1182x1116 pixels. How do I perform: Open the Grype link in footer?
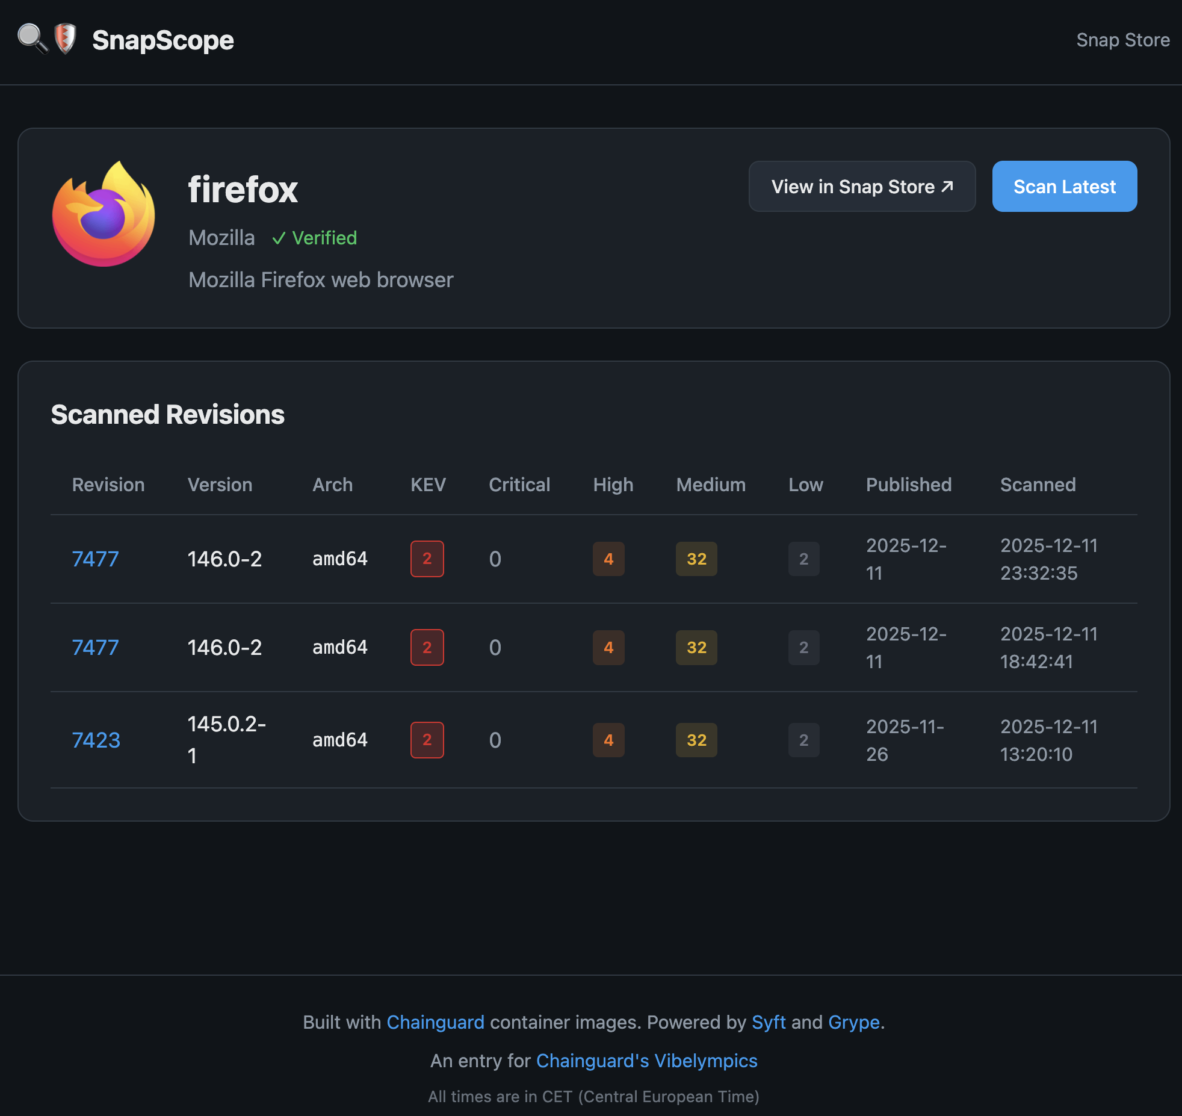click(x=853, y=1022)
